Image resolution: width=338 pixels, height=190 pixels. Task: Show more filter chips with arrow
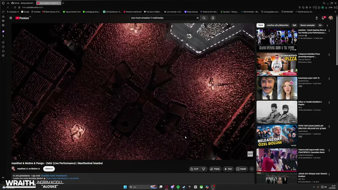(327, 25)
